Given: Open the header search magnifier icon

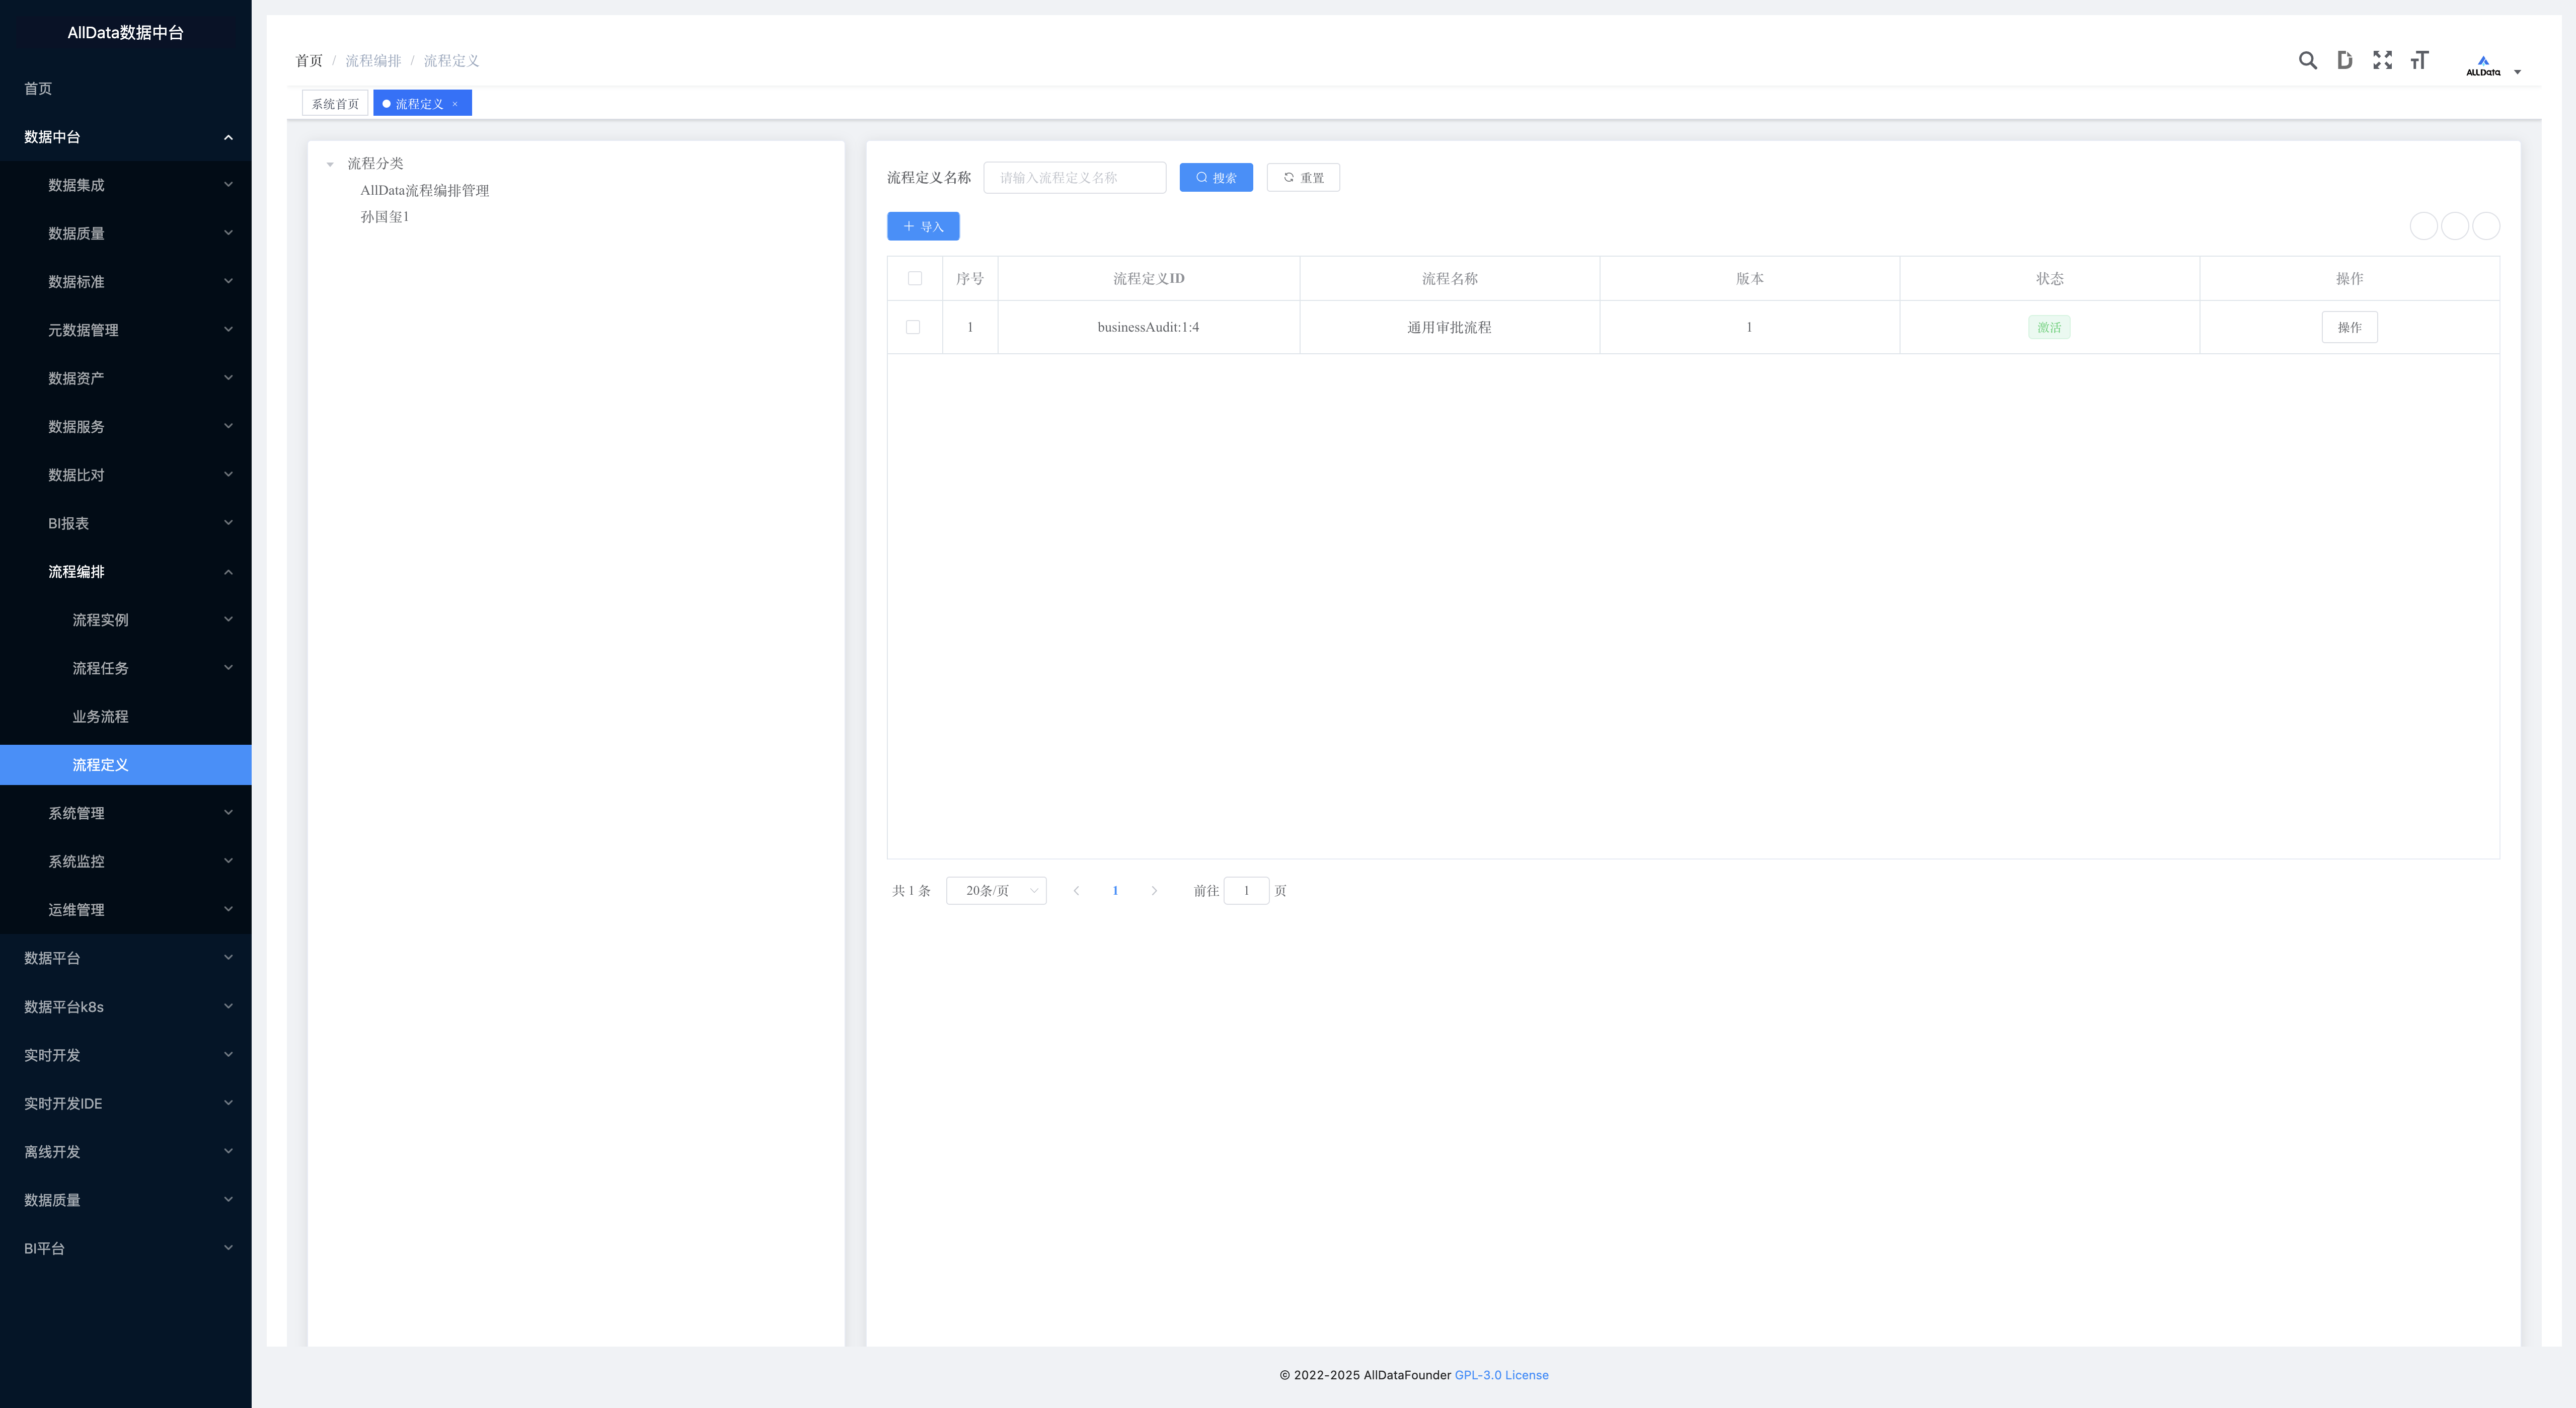Looking at the screenshot, I should click(x=2307, y=61).
